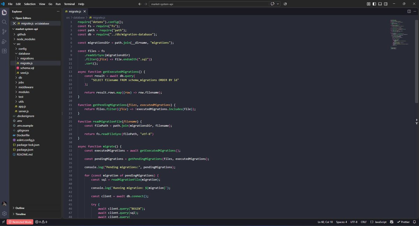Open Explorer Views and More Actions ellipsis
Viewport: 419px width, 226px height.
pos(58,11)
